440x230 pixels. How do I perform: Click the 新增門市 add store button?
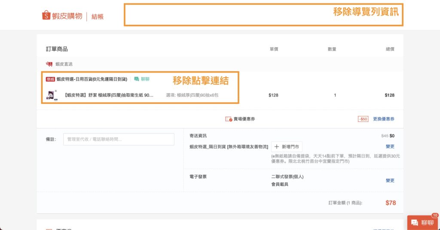click(x=287, y=147)
